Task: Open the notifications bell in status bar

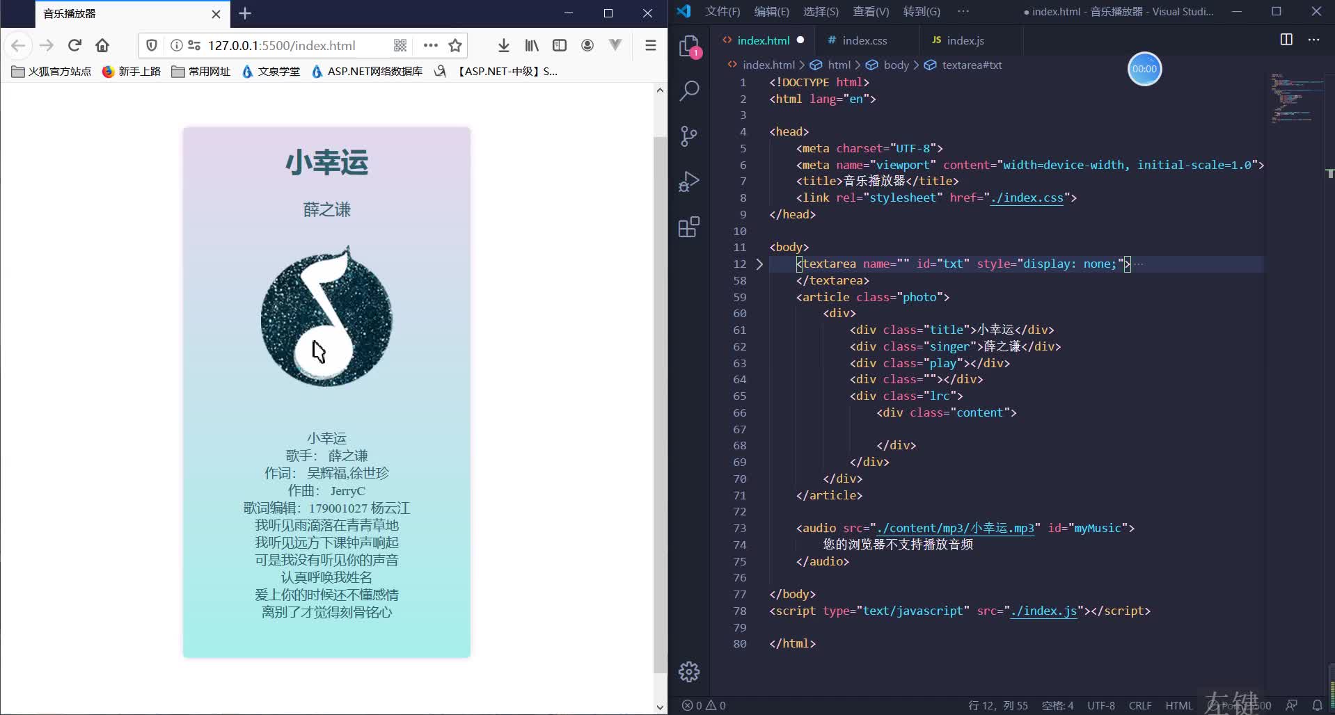Action: click(x=1317, y=705)
